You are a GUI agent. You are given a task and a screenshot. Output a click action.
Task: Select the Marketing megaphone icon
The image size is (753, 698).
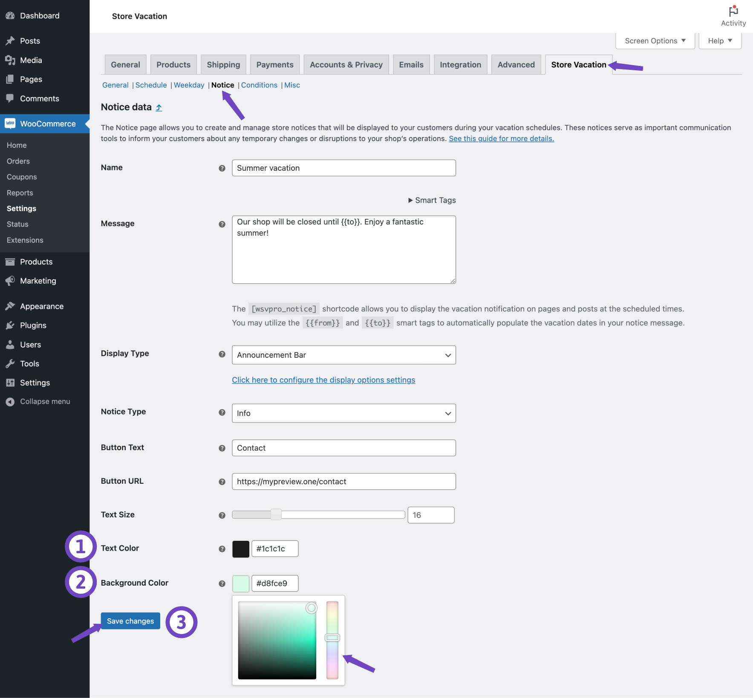[10, 281]
